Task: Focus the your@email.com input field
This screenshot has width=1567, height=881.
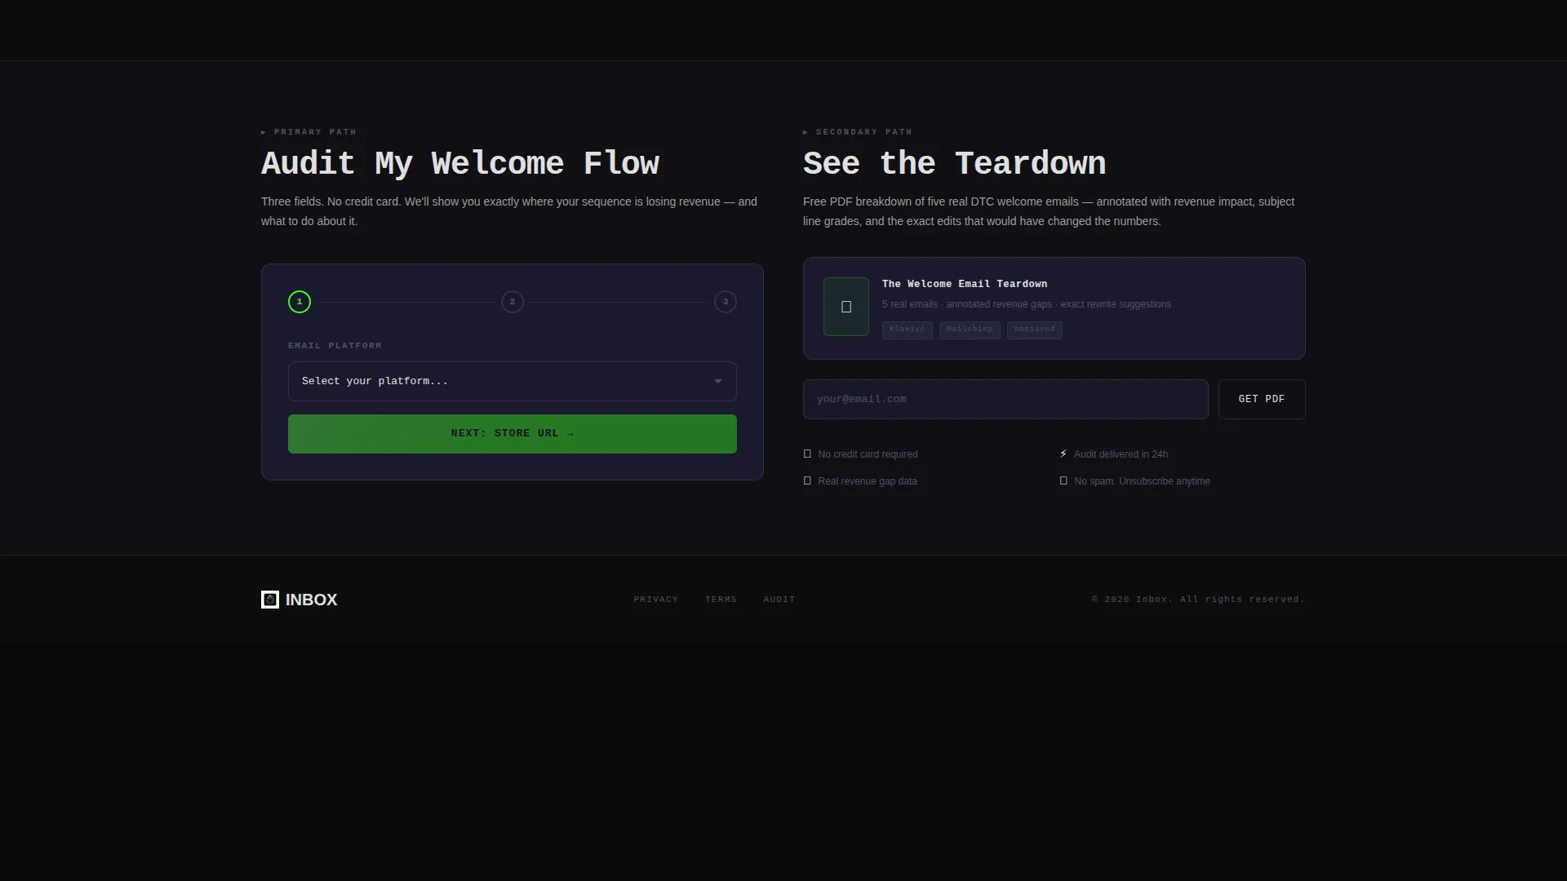Action: point(1005,399)
